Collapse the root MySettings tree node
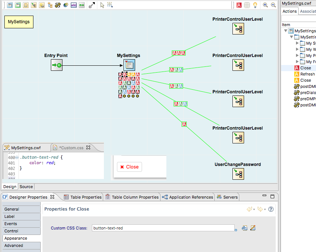This screenshot has height=252, width=316. pyautogui.click(x=285, y=31)
